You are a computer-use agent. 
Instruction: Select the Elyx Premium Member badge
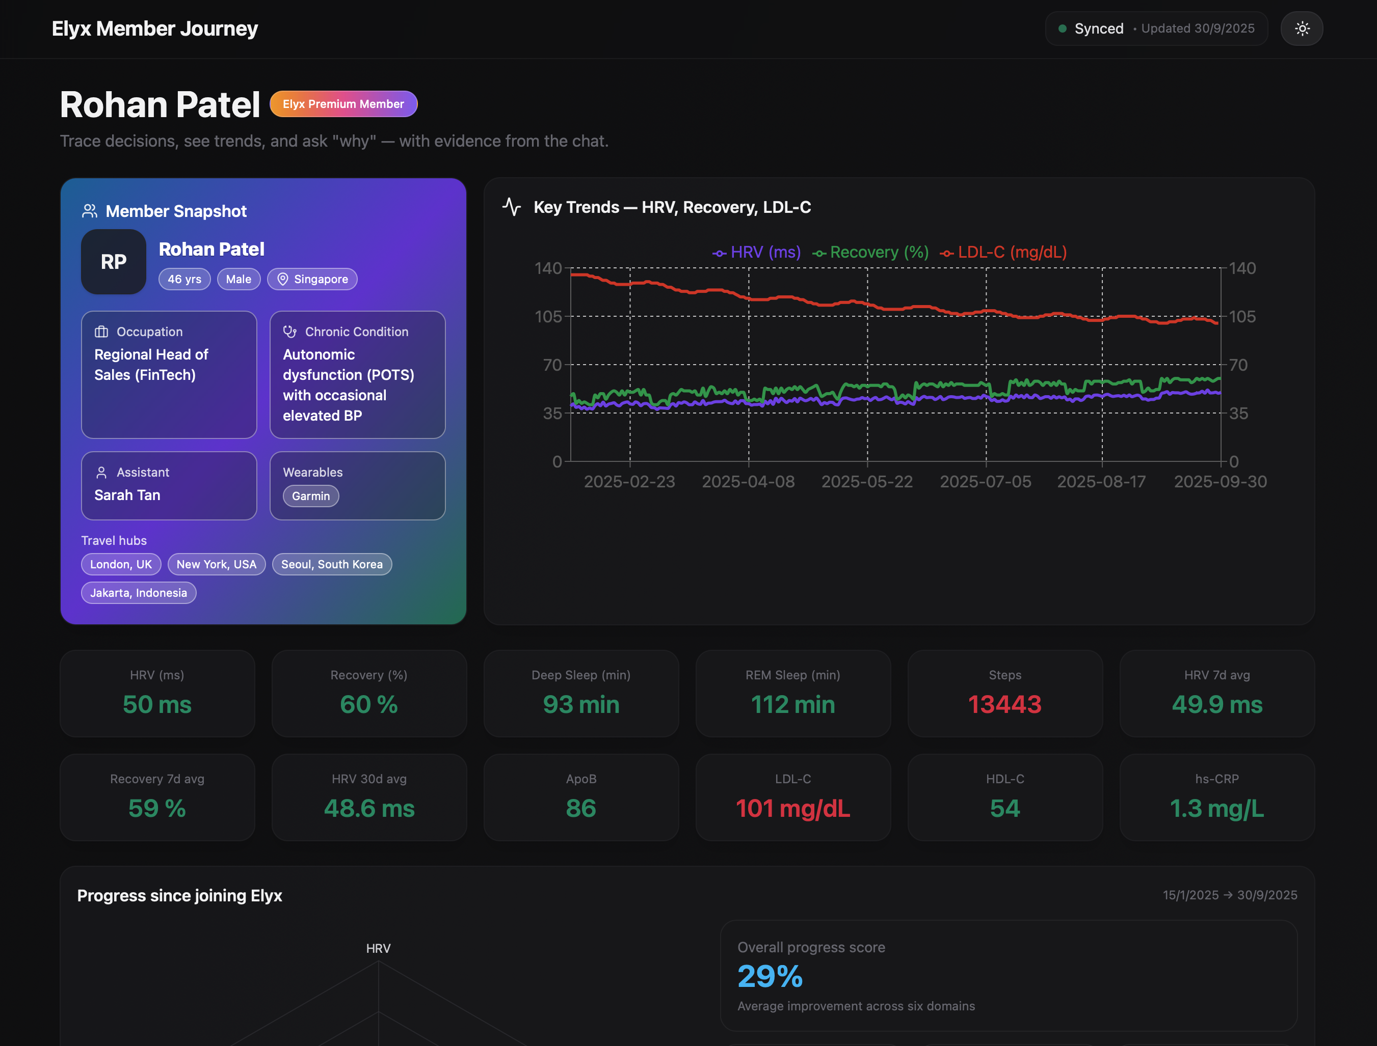[343, 103]
